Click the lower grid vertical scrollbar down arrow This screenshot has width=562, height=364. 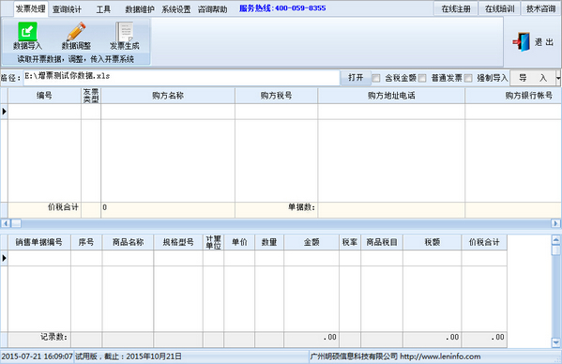click(x=556, y=342)
